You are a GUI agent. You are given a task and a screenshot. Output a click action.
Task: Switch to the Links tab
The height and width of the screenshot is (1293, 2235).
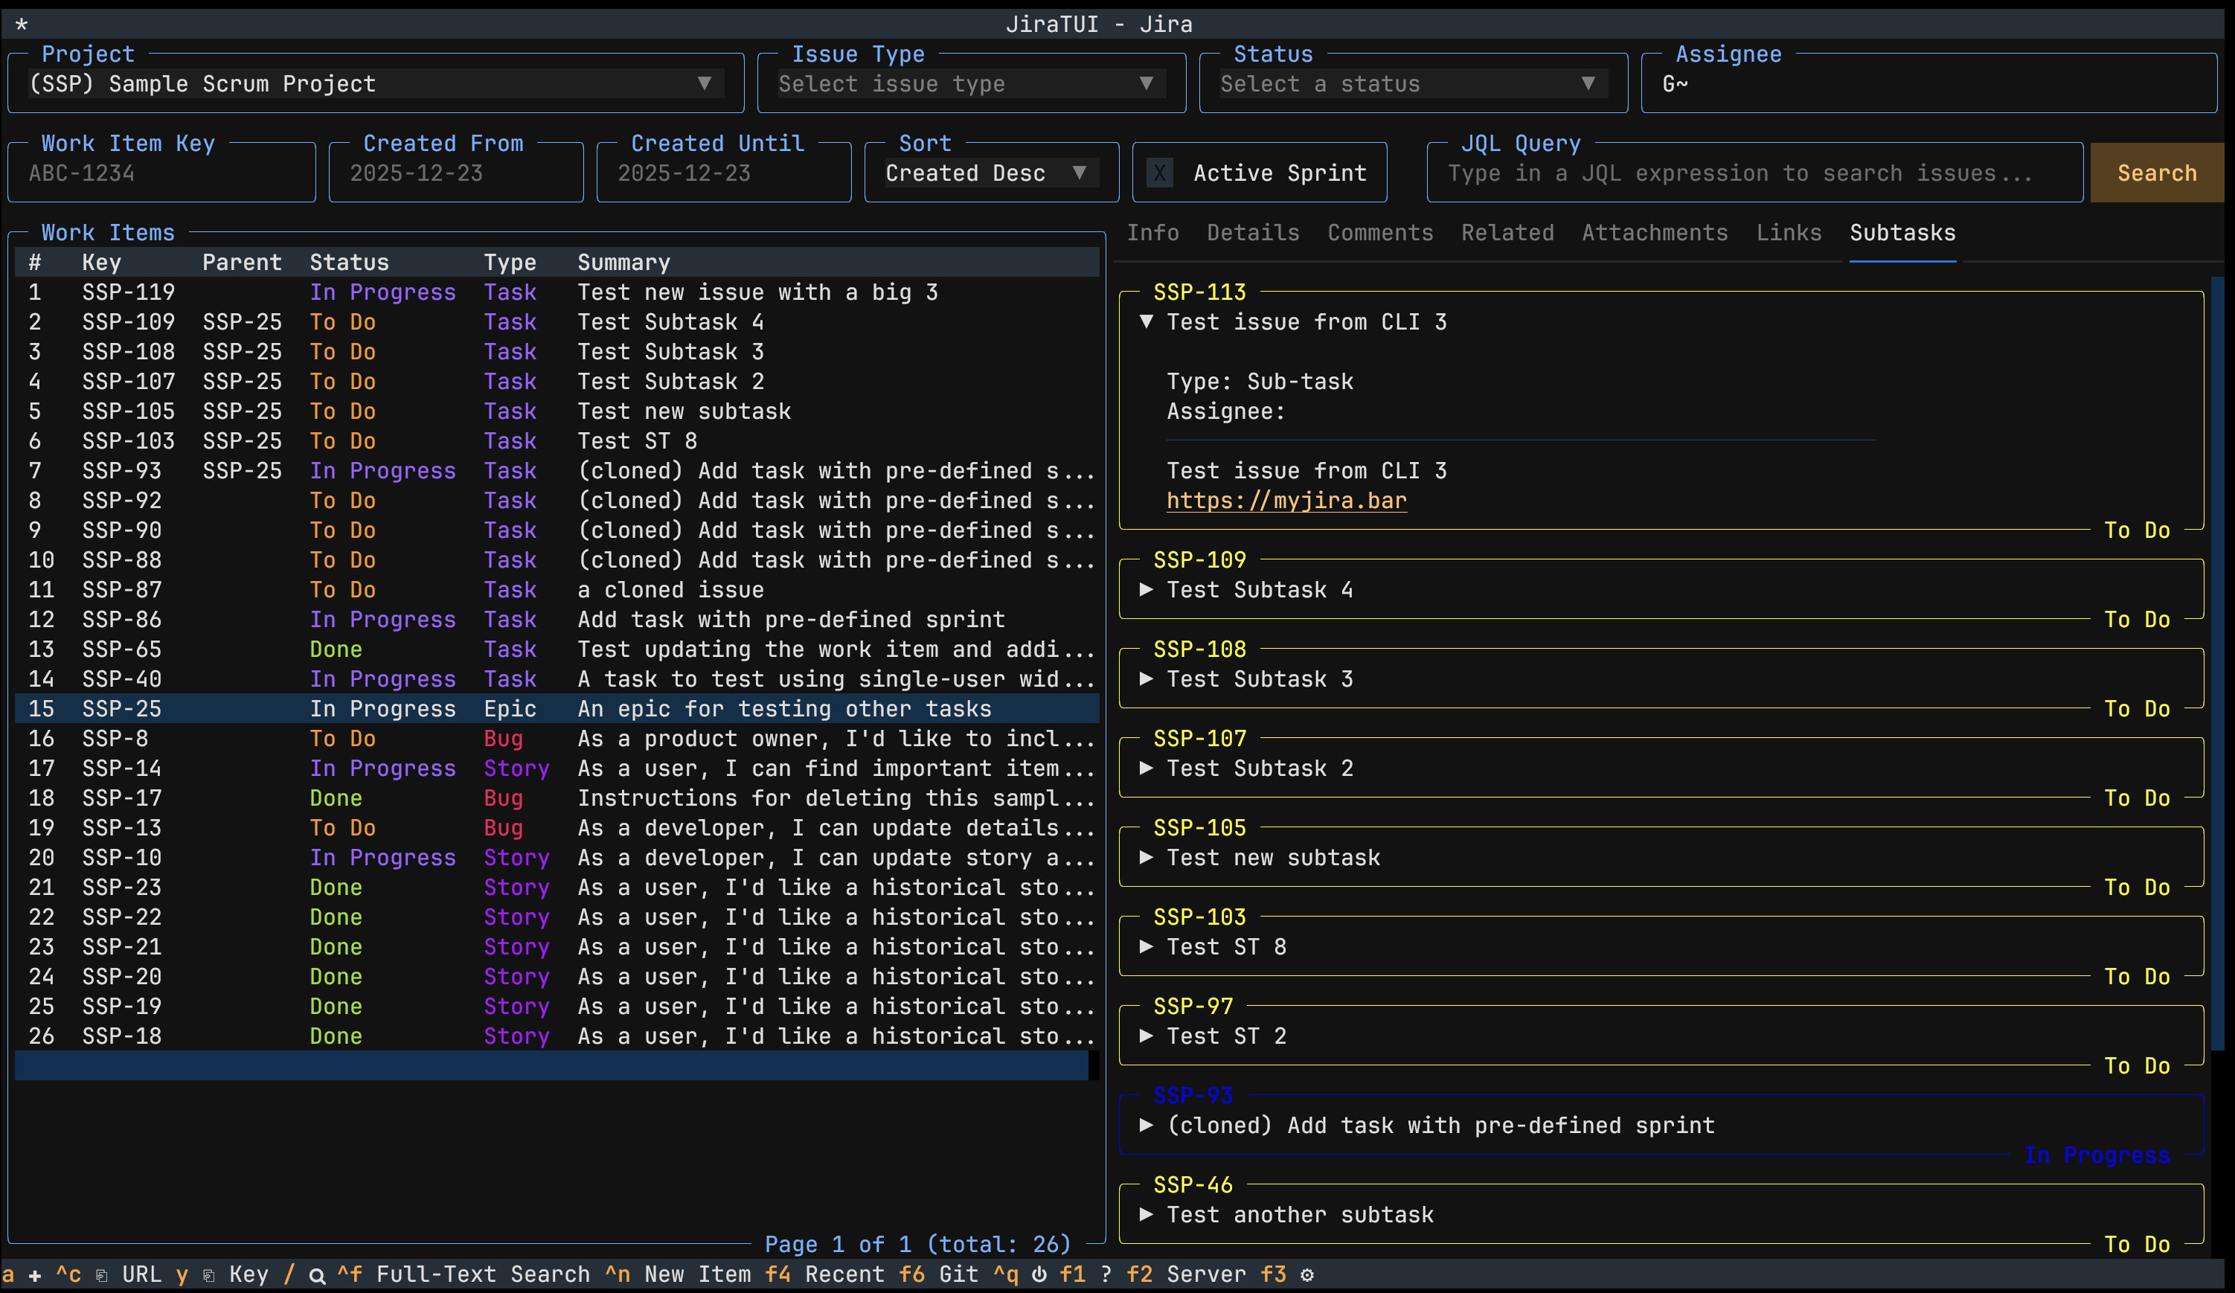pos(1789,234)
